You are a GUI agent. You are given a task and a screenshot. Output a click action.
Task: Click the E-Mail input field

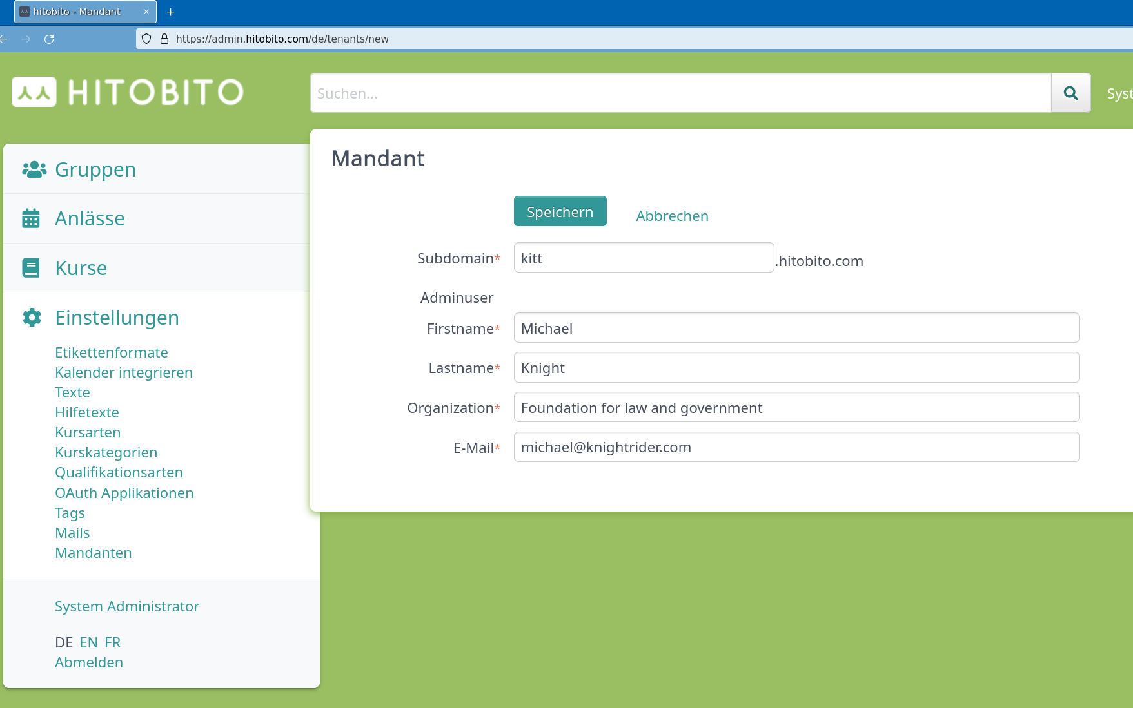point(796,446)
